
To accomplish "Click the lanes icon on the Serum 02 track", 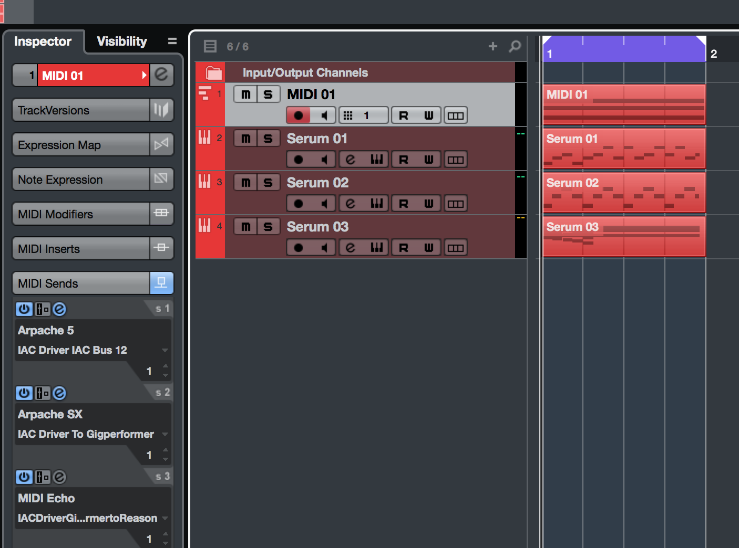I will (456, 204).
